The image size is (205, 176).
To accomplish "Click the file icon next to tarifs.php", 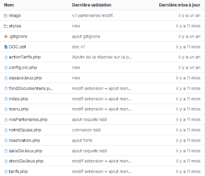I will tap(6, 172).
